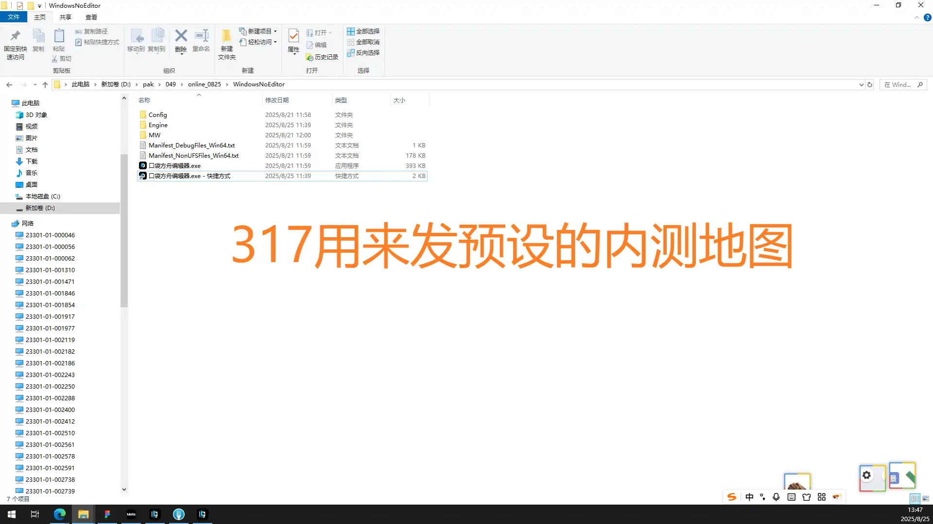
Task: Expand the Easy Access (轻松访问) dropdown
Action: point(258,42)
